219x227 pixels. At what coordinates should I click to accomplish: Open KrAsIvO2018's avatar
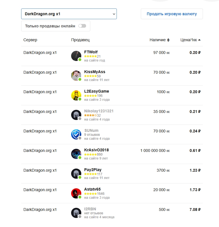coord(76,154)
